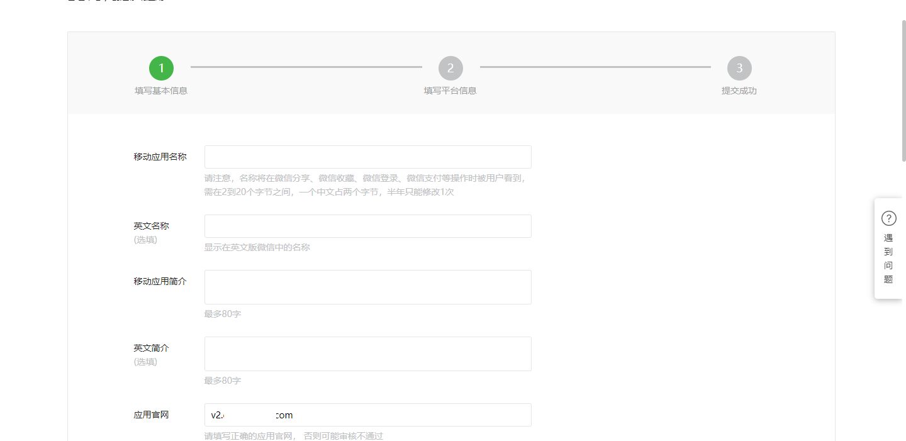Click the 移动应用名称 field label
This screenshot has height=441, width=906.
pos(160,157)
